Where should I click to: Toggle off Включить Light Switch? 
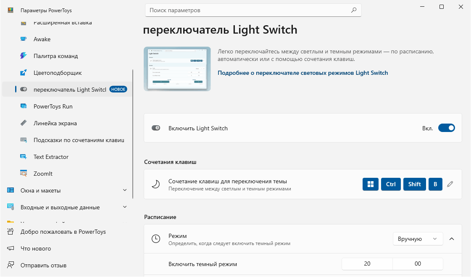[x=446, y=128]
